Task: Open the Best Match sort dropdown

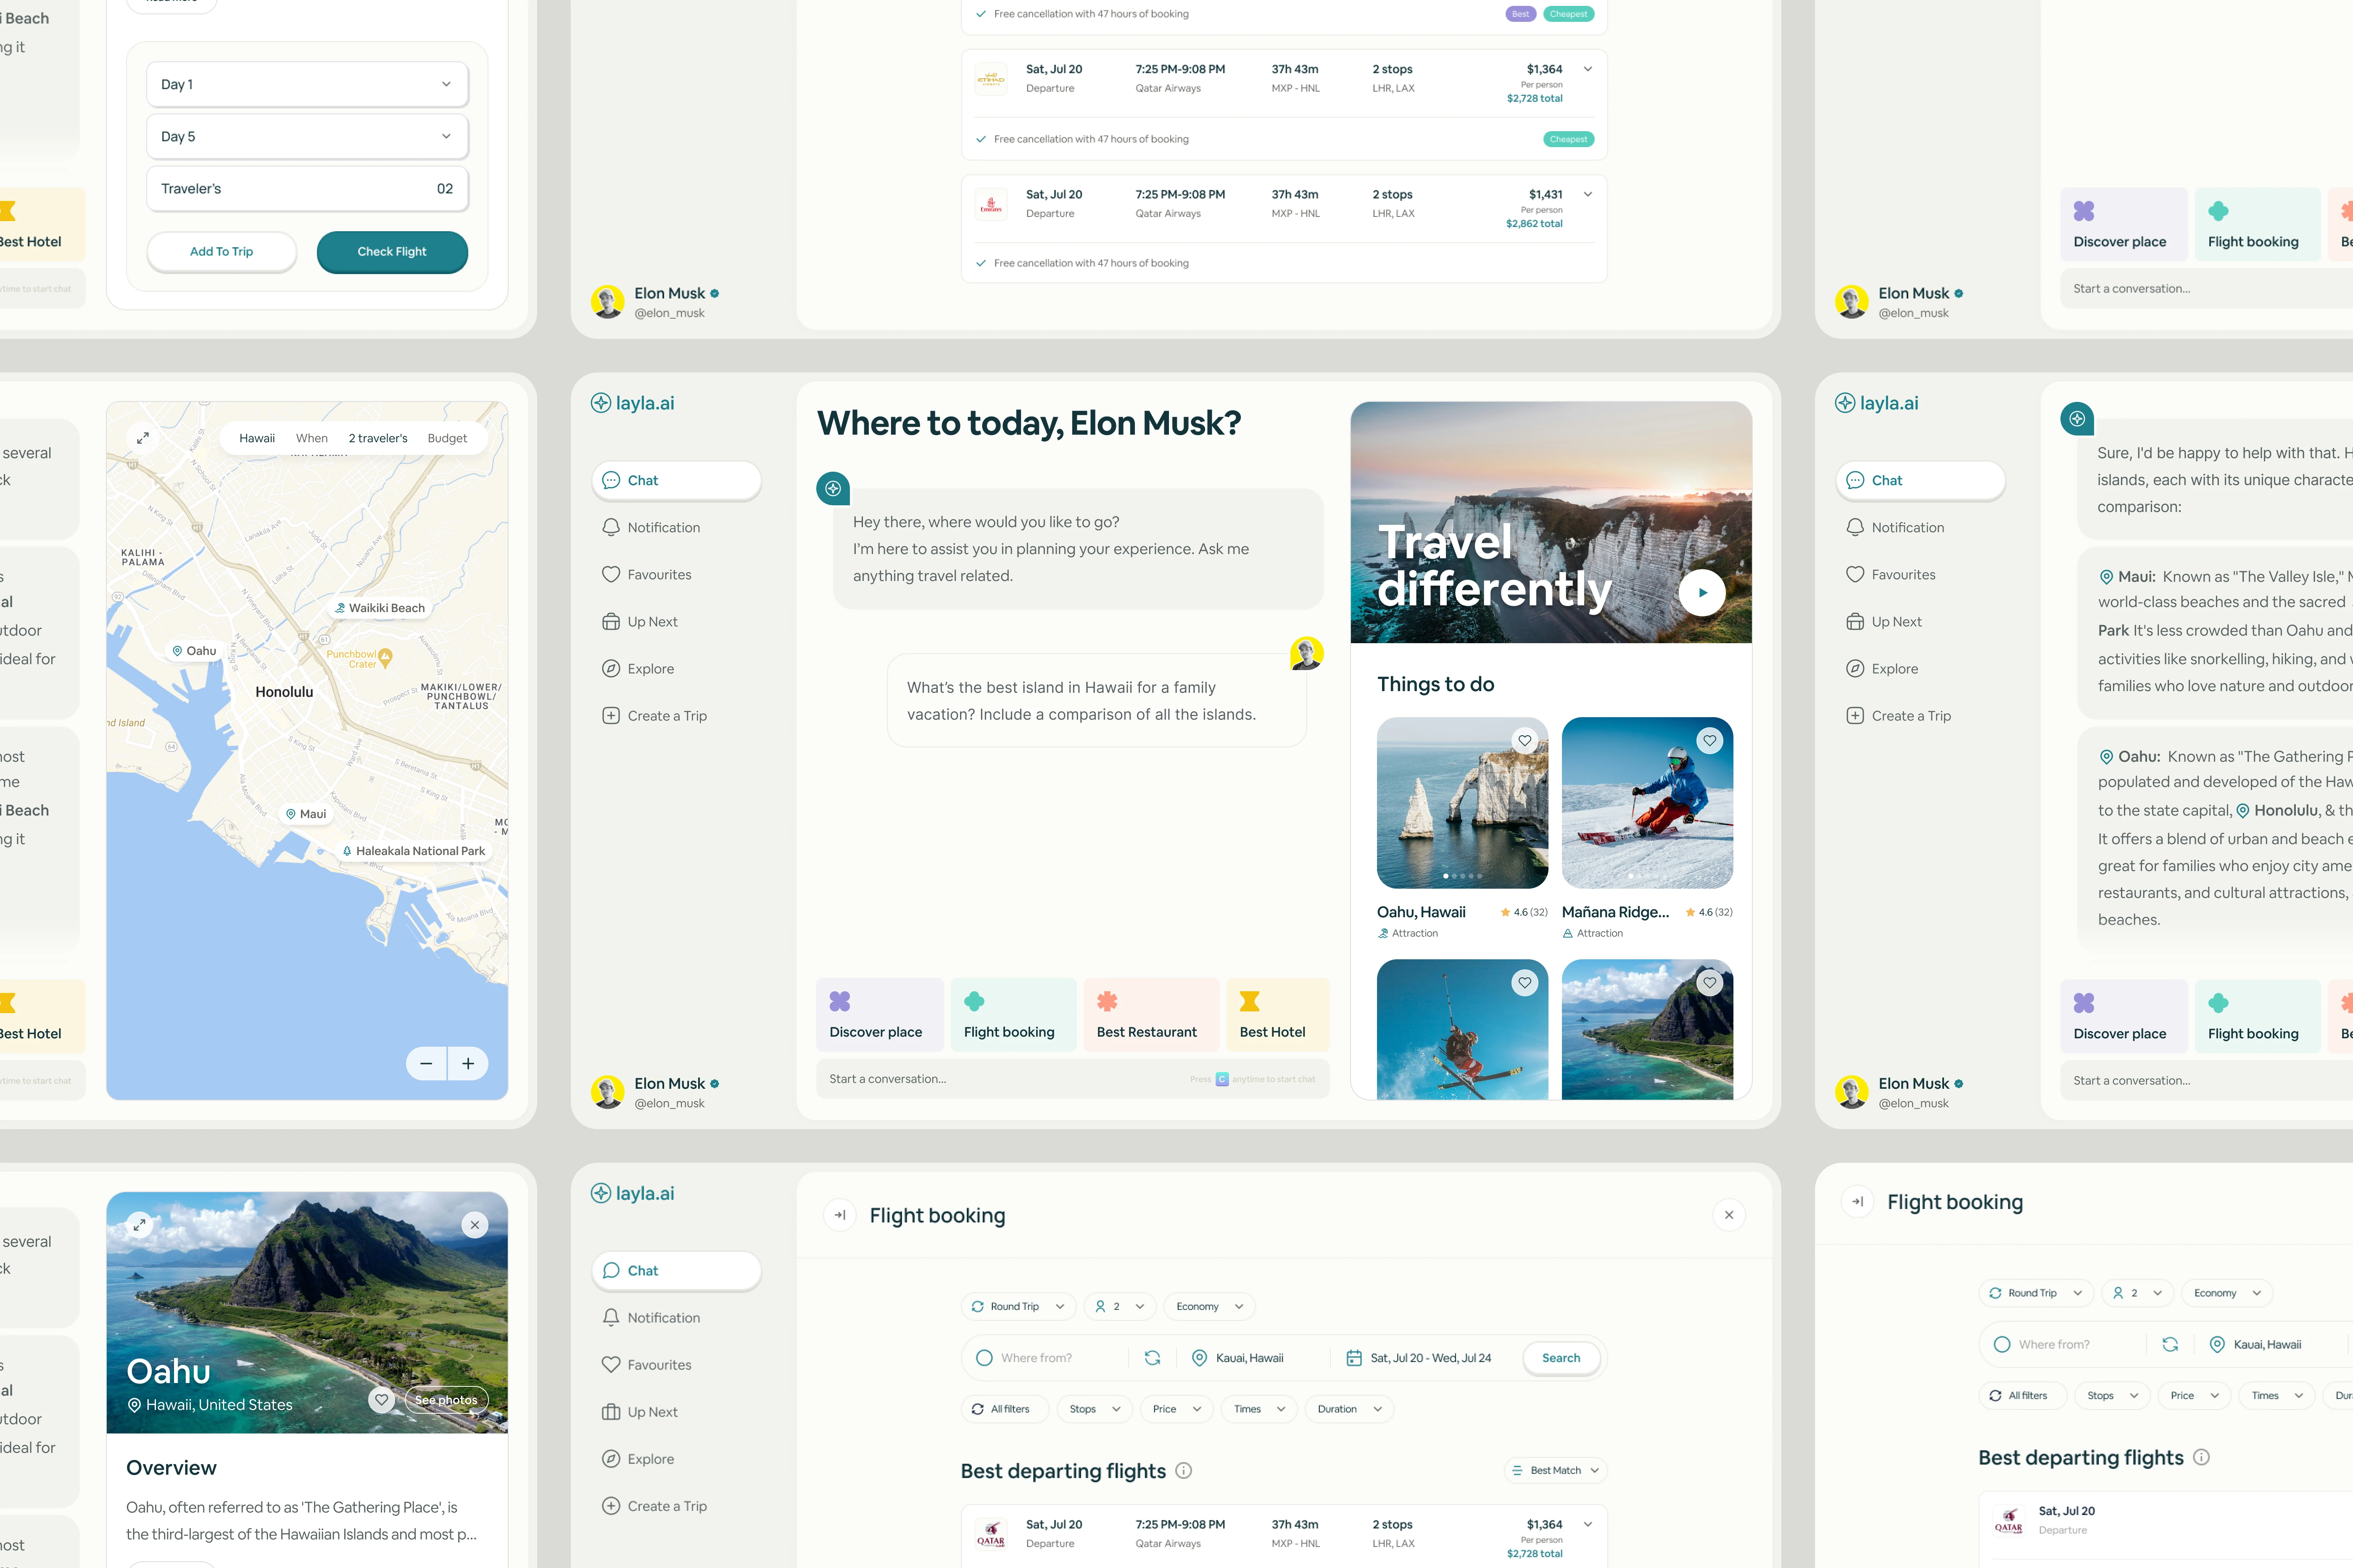Action: click(1555, 1470)
